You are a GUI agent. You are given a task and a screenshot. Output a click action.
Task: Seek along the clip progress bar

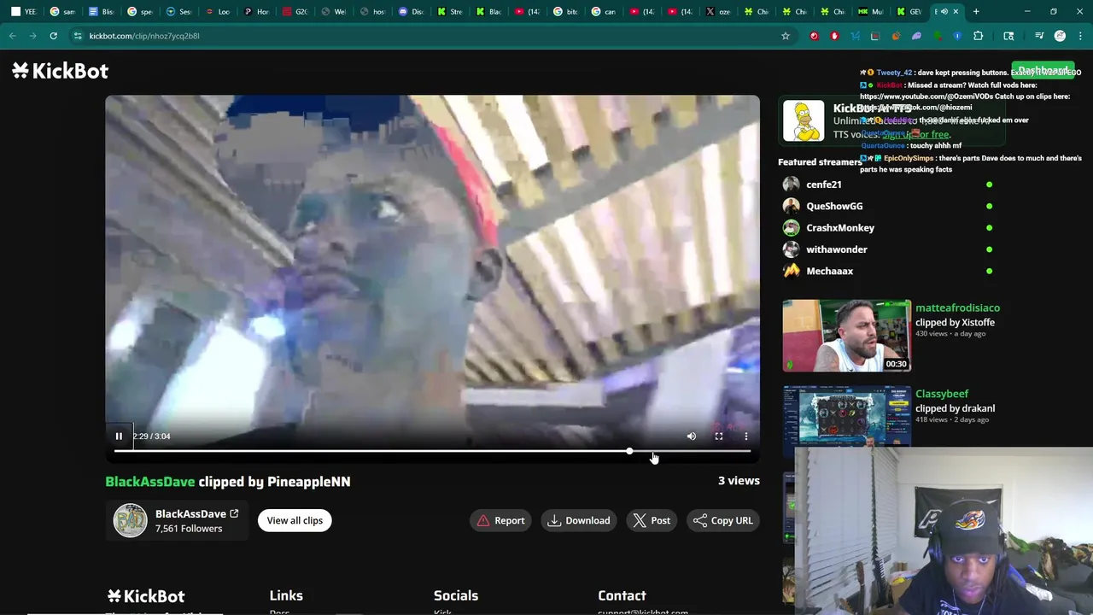coord(432,451)
